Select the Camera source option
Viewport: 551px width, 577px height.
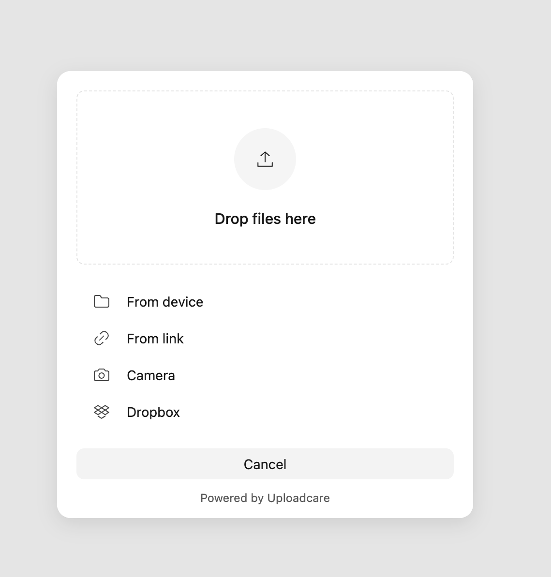150,375
